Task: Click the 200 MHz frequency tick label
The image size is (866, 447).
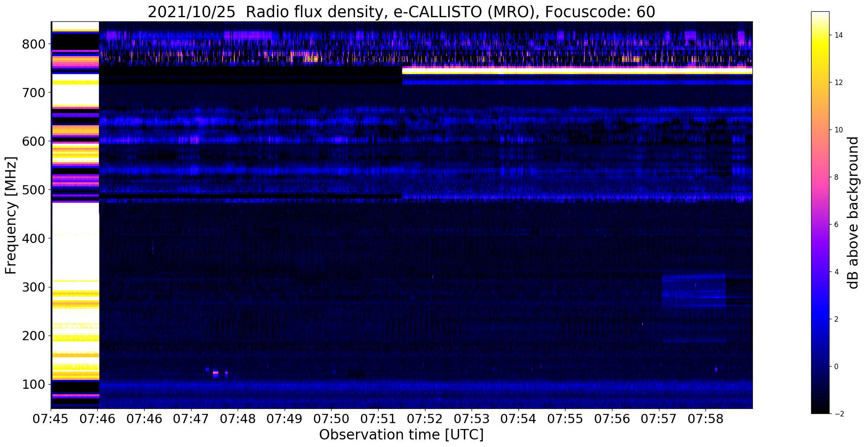Action: [34, 336]
